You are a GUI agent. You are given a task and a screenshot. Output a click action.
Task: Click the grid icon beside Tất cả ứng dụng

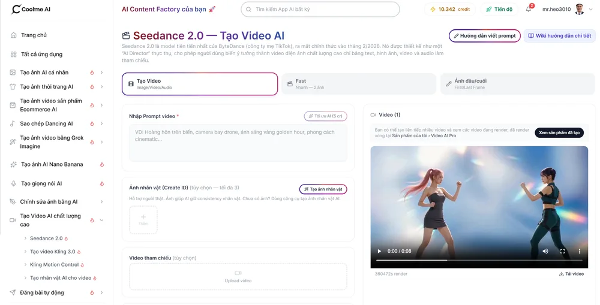point(13,55)
